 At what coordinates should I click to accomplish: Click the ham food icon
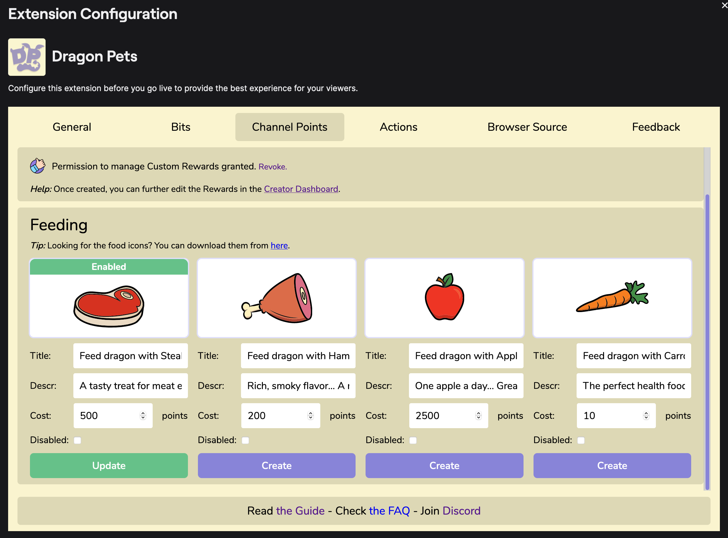pyautogui.click(x=277, y=298)
